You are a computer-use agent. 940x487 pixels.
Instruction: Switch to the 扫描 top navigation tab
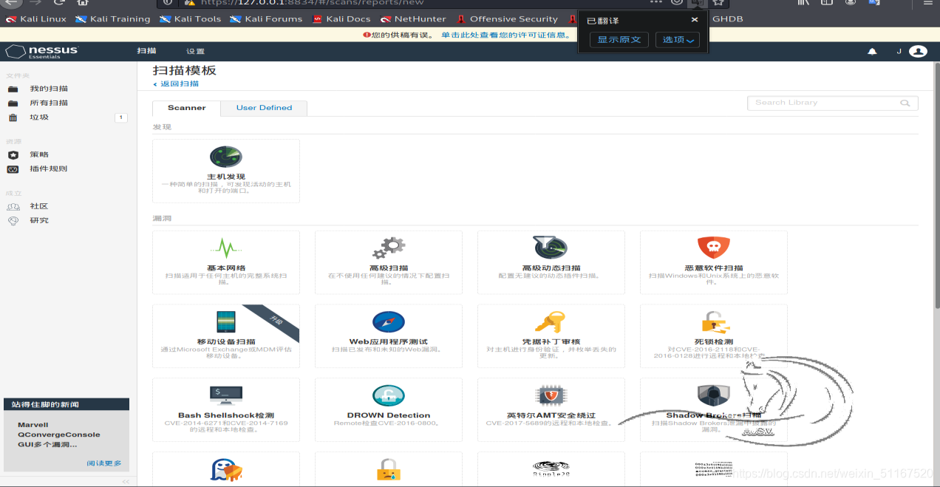pyautogui.click(x=147, y=51)
